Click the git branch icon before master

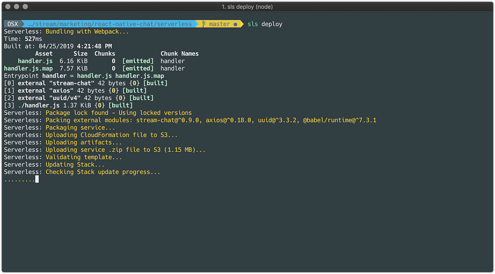click(204, 24)
